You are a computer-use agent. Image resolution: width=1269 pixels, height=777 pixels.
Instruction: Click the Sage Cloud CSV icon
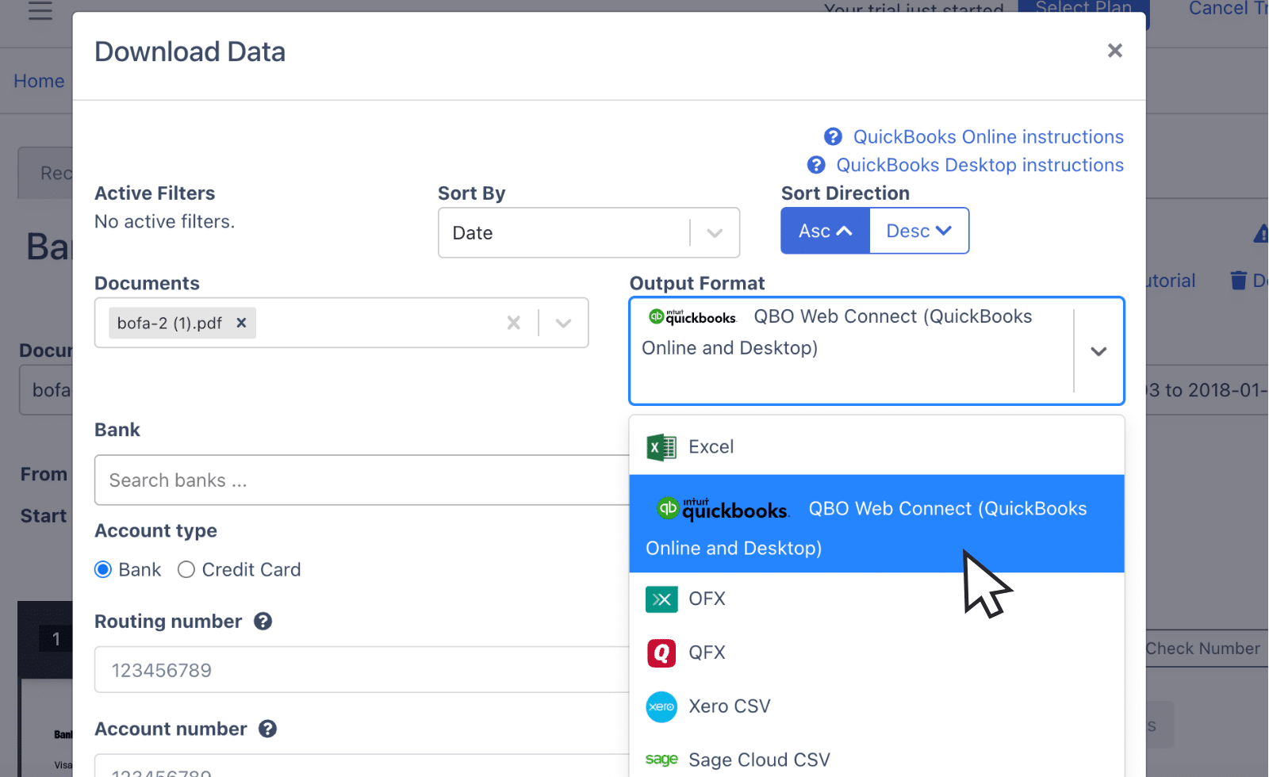click(661, 759)
